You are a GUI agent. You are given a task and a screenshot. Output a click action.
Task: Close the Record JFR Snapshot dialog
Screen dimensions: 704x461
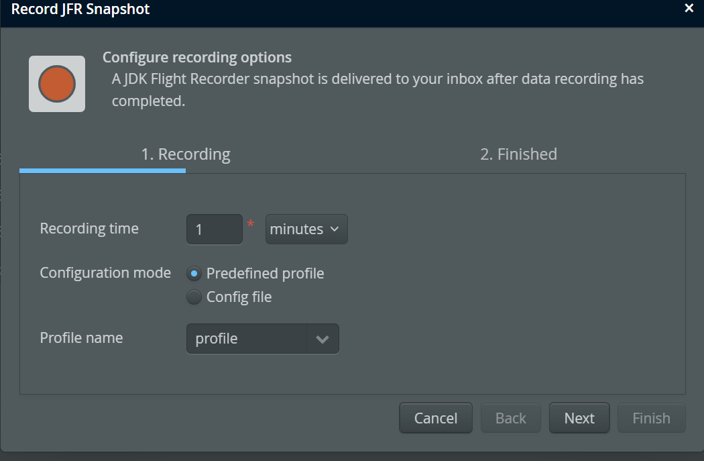point(689,8)
